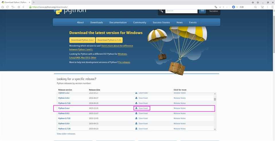The width and height of the screenshot is (275, 141).
Task: Open the About navigation menu
Action: click(x=80, y=22)
